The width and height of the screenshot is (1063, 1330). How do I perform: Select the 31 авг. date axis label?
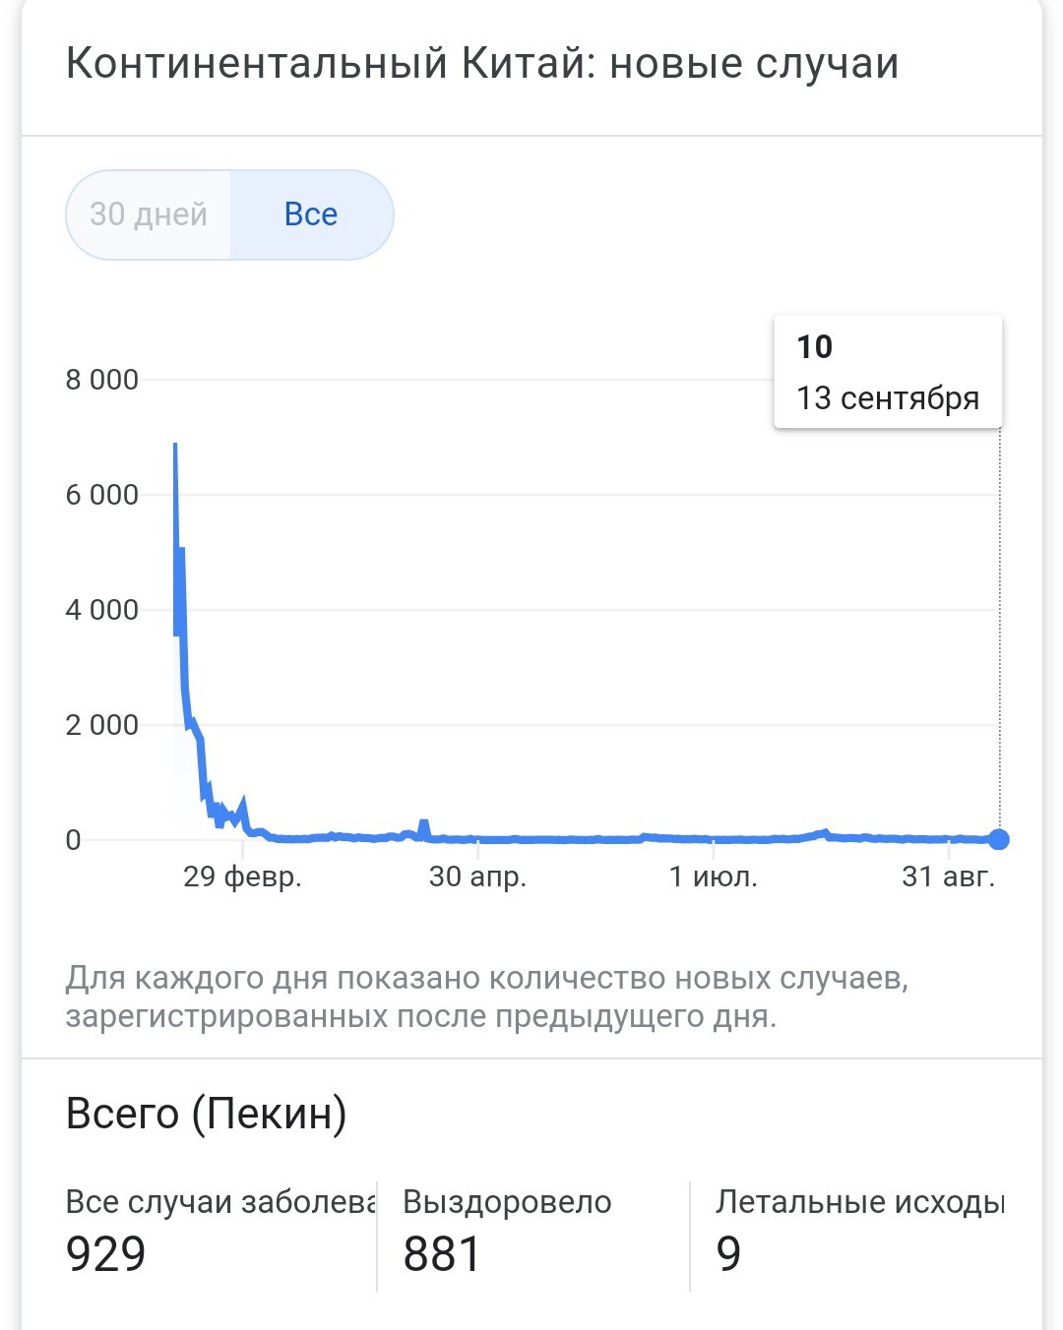pos(949,877)
